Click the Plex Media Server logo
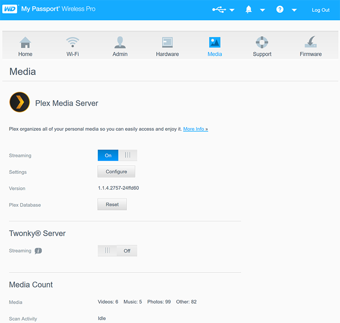The height and width of the screenshot is (323, 340). pyautogui.click(x=19, y=102)
